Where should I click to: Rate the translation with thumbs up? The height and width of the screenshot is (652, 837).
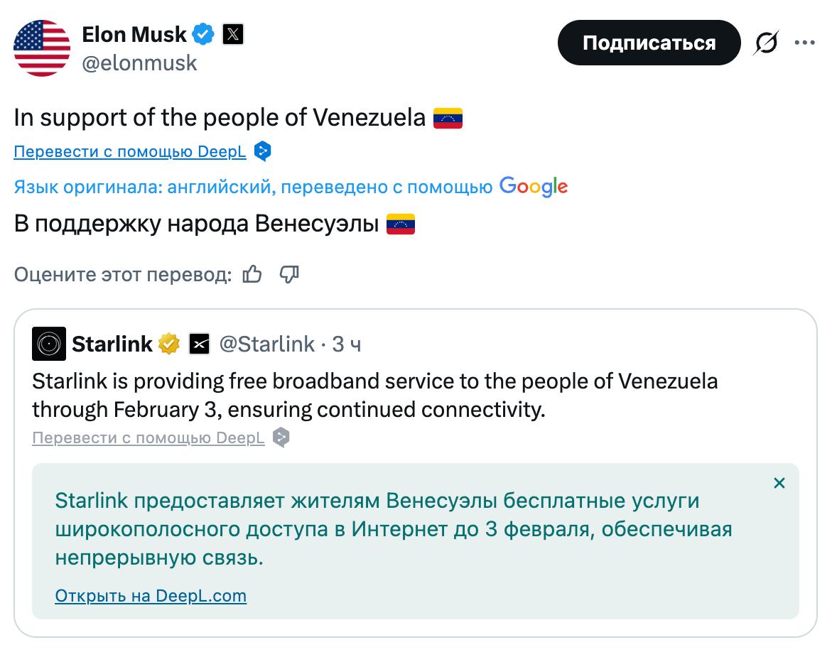coord(253,274)
